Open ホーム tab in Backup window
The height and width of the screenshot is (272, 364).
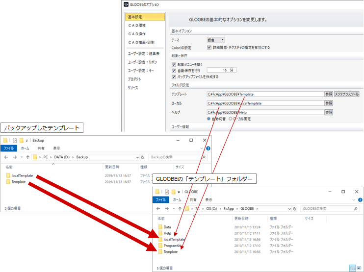click(x=25, y=148)
